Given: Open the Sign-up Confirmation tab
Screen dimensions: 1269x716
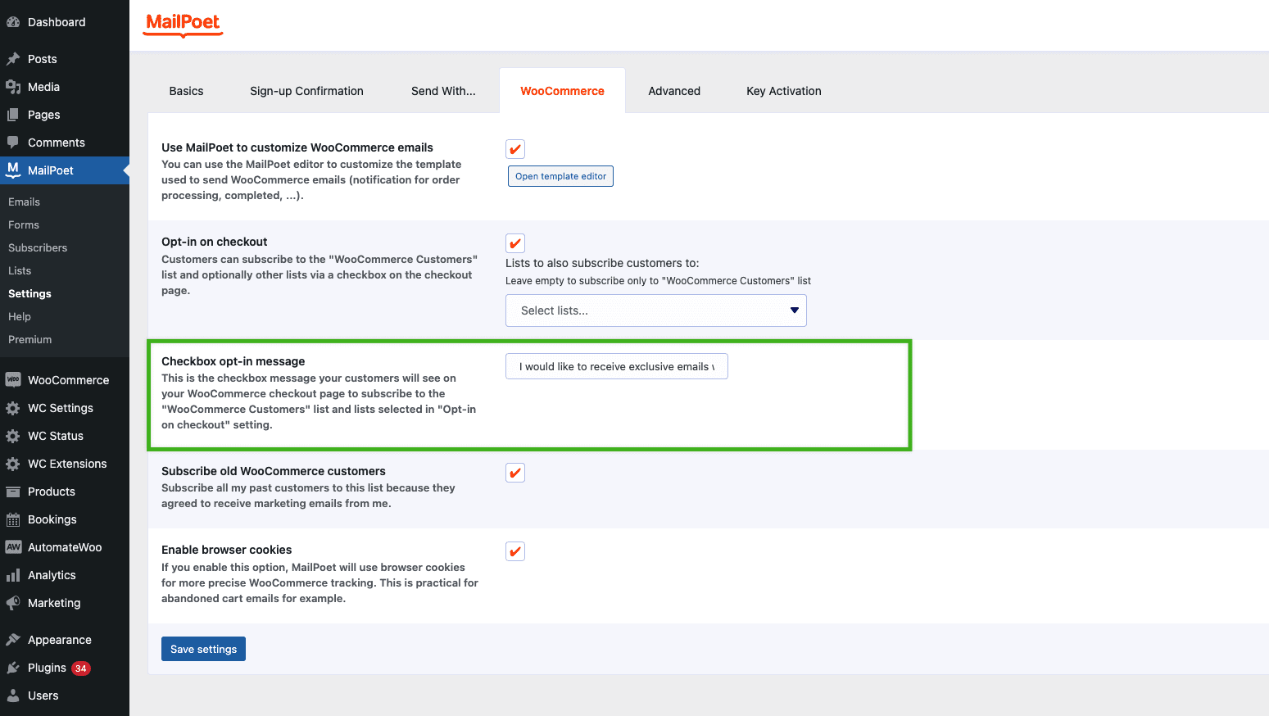Looking at the screenshot, I should (x=306, y=91).
